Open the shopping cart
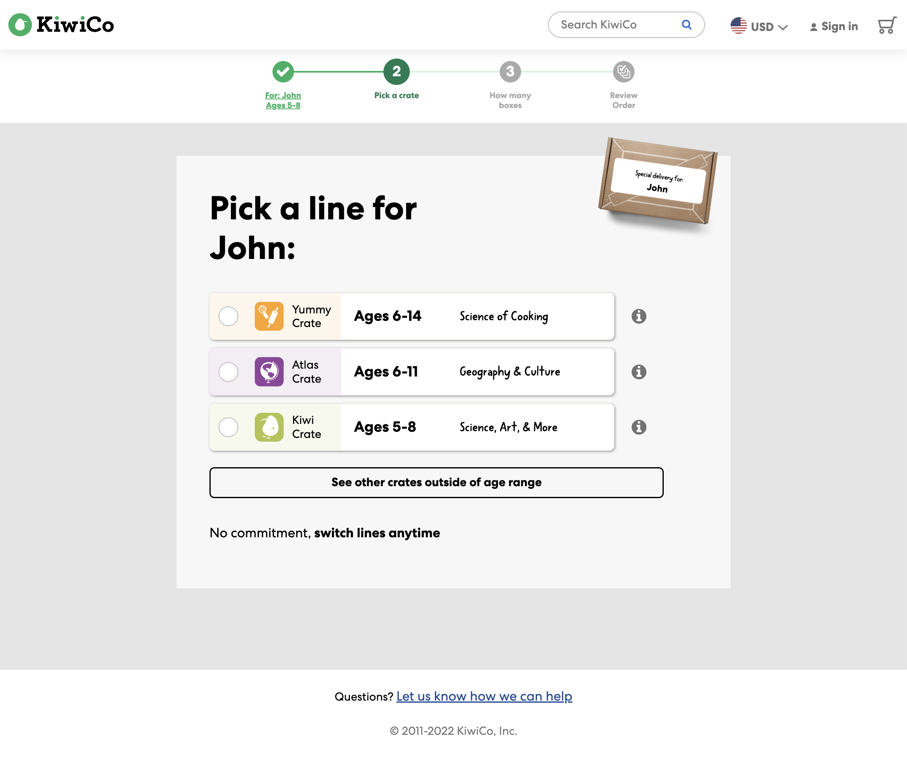This screenshot has width=907, height=767. point(886,26)
